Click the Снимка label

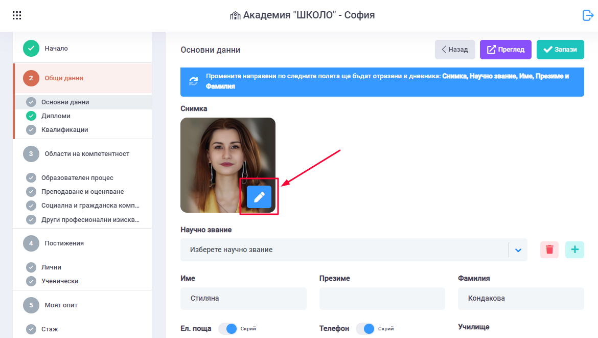(194, 109)
